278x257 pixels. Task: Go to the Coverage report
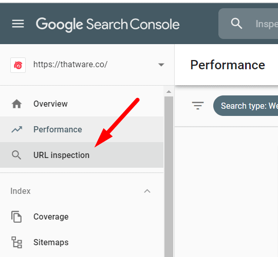pyautogui.click(x=82, y=216)
